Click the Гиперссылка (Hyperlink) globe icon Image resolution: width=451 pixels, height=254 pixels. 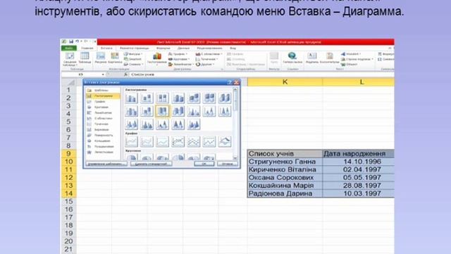[292, 57]
